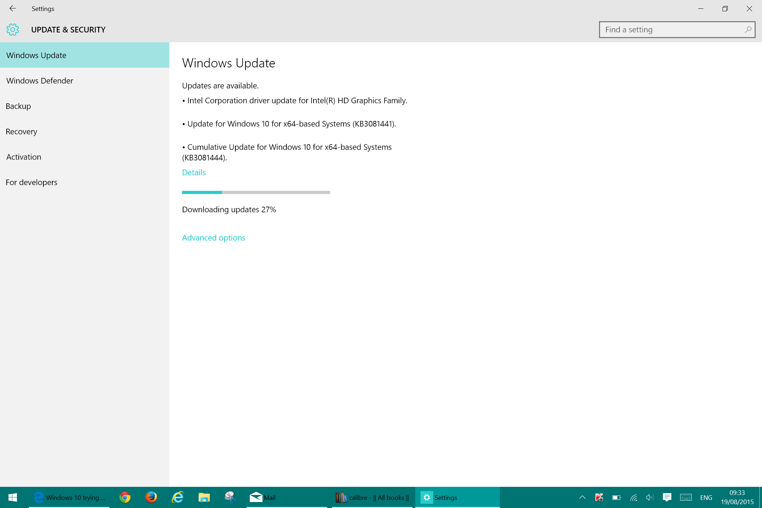The height and width of the screenshot is (508, 762).
Task: Launch Firefox from the taskbar
Action: (151, 497)
